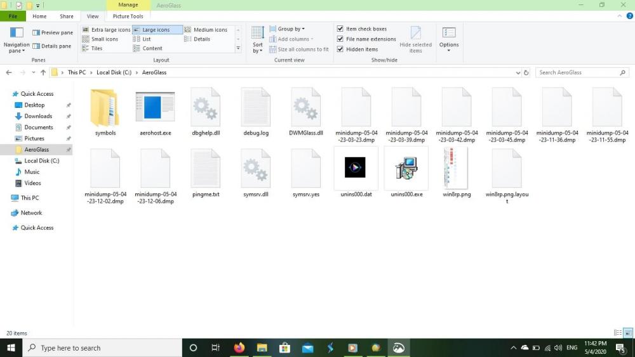
Task: Select the Extra large icons layout
Action: tap(107, 30)
